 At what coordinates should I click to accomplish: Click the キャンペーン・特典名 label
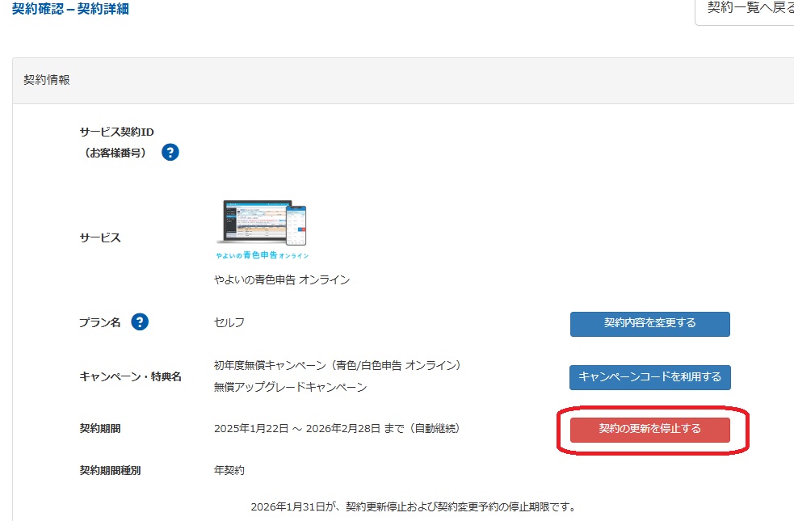[x=130, y=376]
